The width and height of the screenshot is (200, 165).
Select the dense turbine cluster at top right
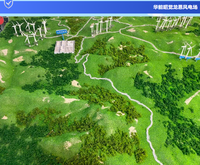(x=174, y=23)
